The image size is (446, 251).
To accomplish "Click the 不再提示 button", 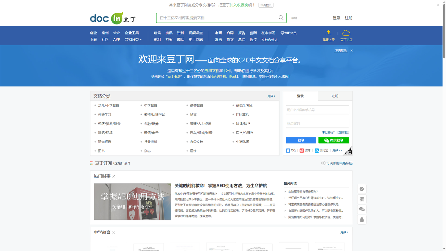I will (266, 5).
